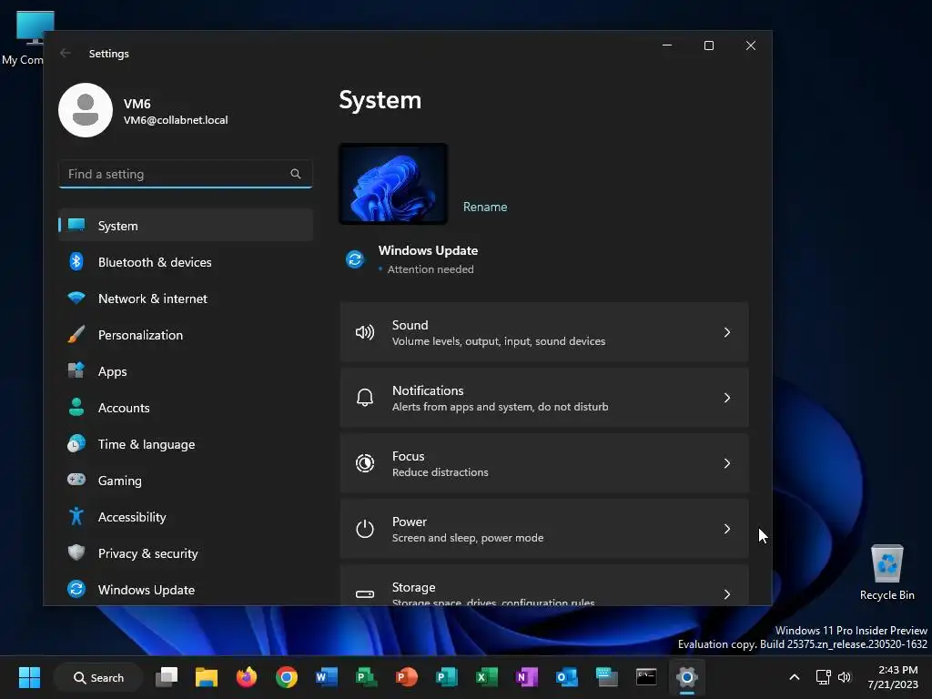932x699 pixels.
Task: Click the network tray icon
Action: 823,677
